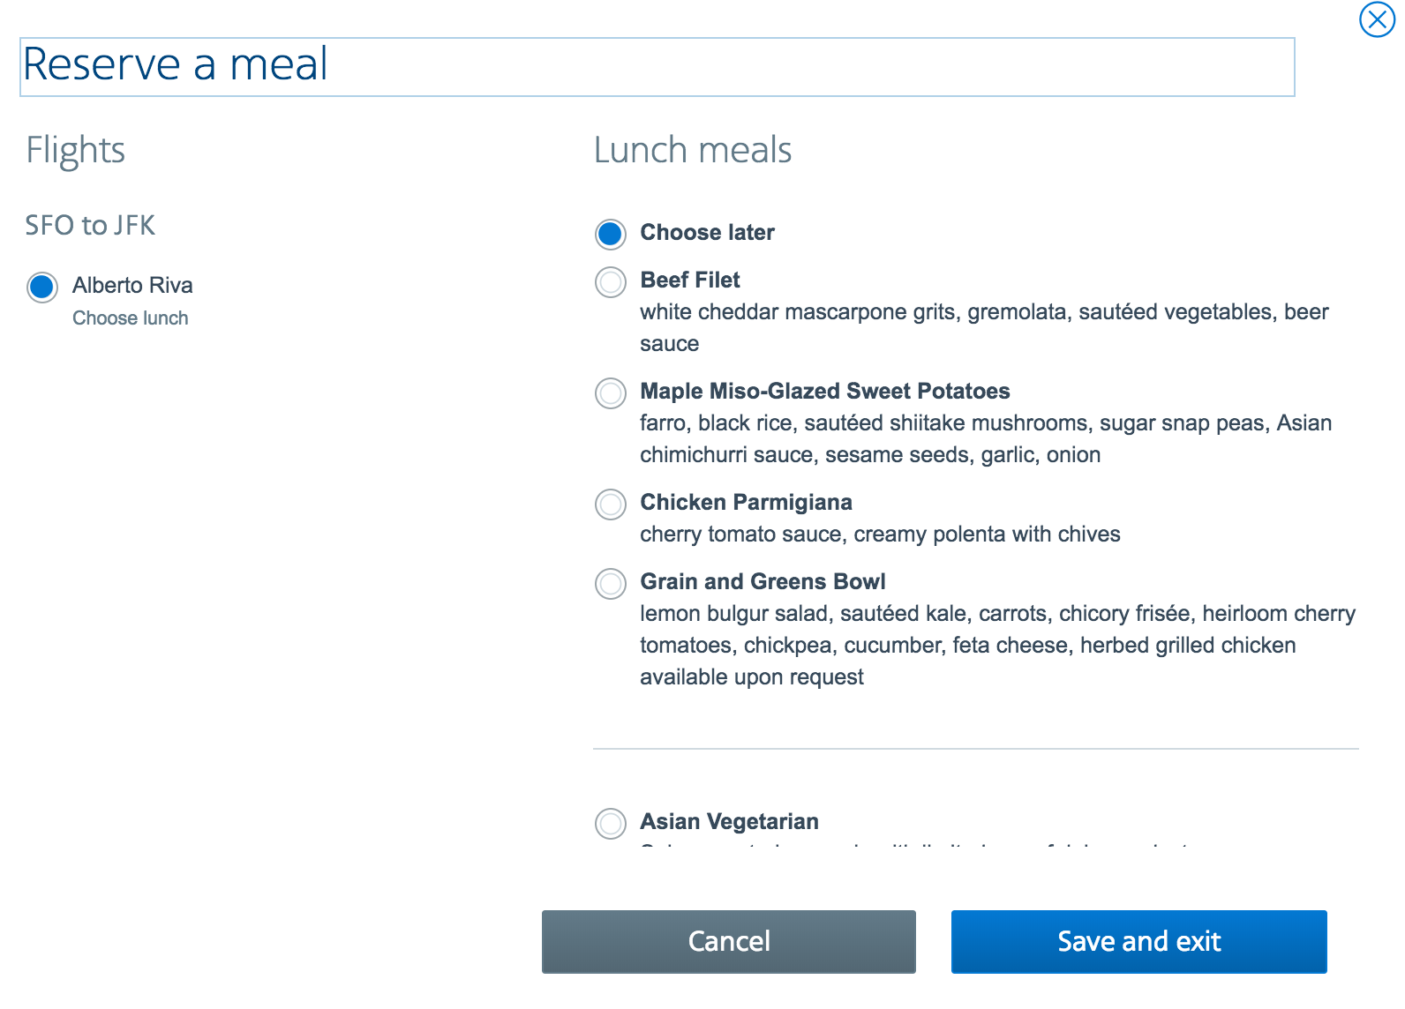Select the Beef Filet radio button

tap(611, 282)
